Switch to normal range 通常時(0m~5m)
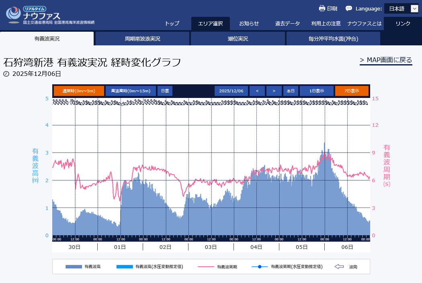The image size is (422, 283). [79, 91]
